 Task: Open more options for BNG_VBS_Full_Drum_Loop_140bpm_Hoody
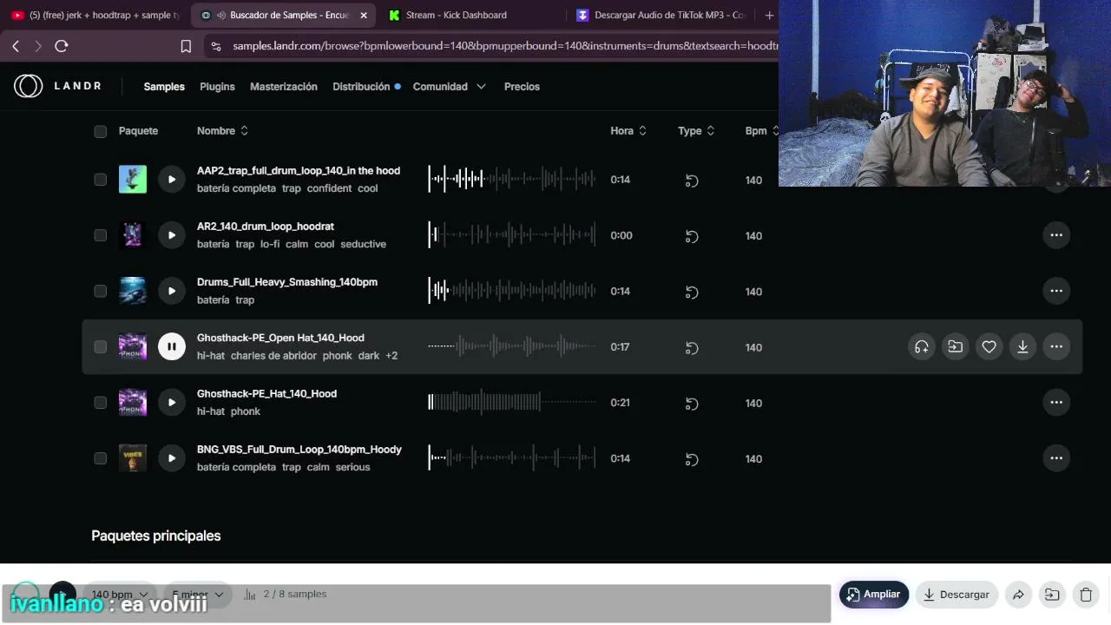click(1056, 457)
